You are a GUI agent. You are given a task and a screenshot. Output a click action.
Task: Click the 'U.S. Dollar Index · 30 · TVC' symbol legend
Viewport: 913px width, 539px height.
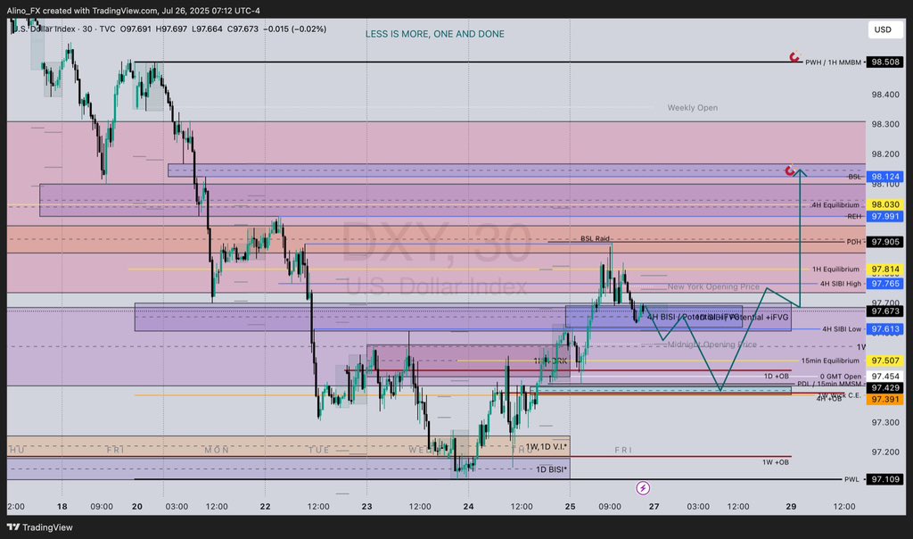(x=64, y=29)
